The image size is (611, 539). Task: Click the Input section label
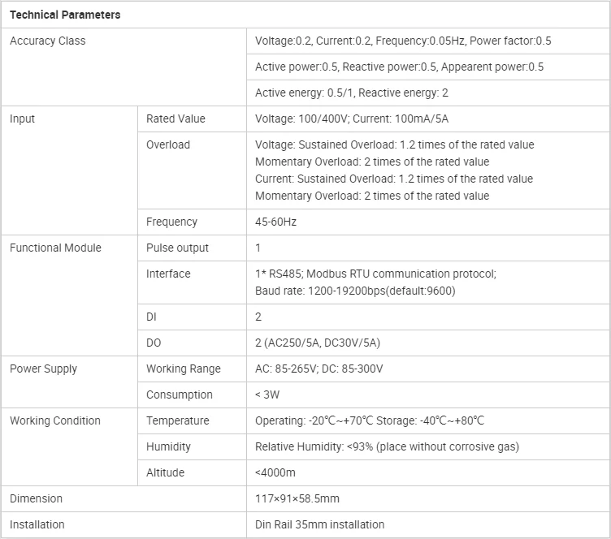tap(23, 119)
